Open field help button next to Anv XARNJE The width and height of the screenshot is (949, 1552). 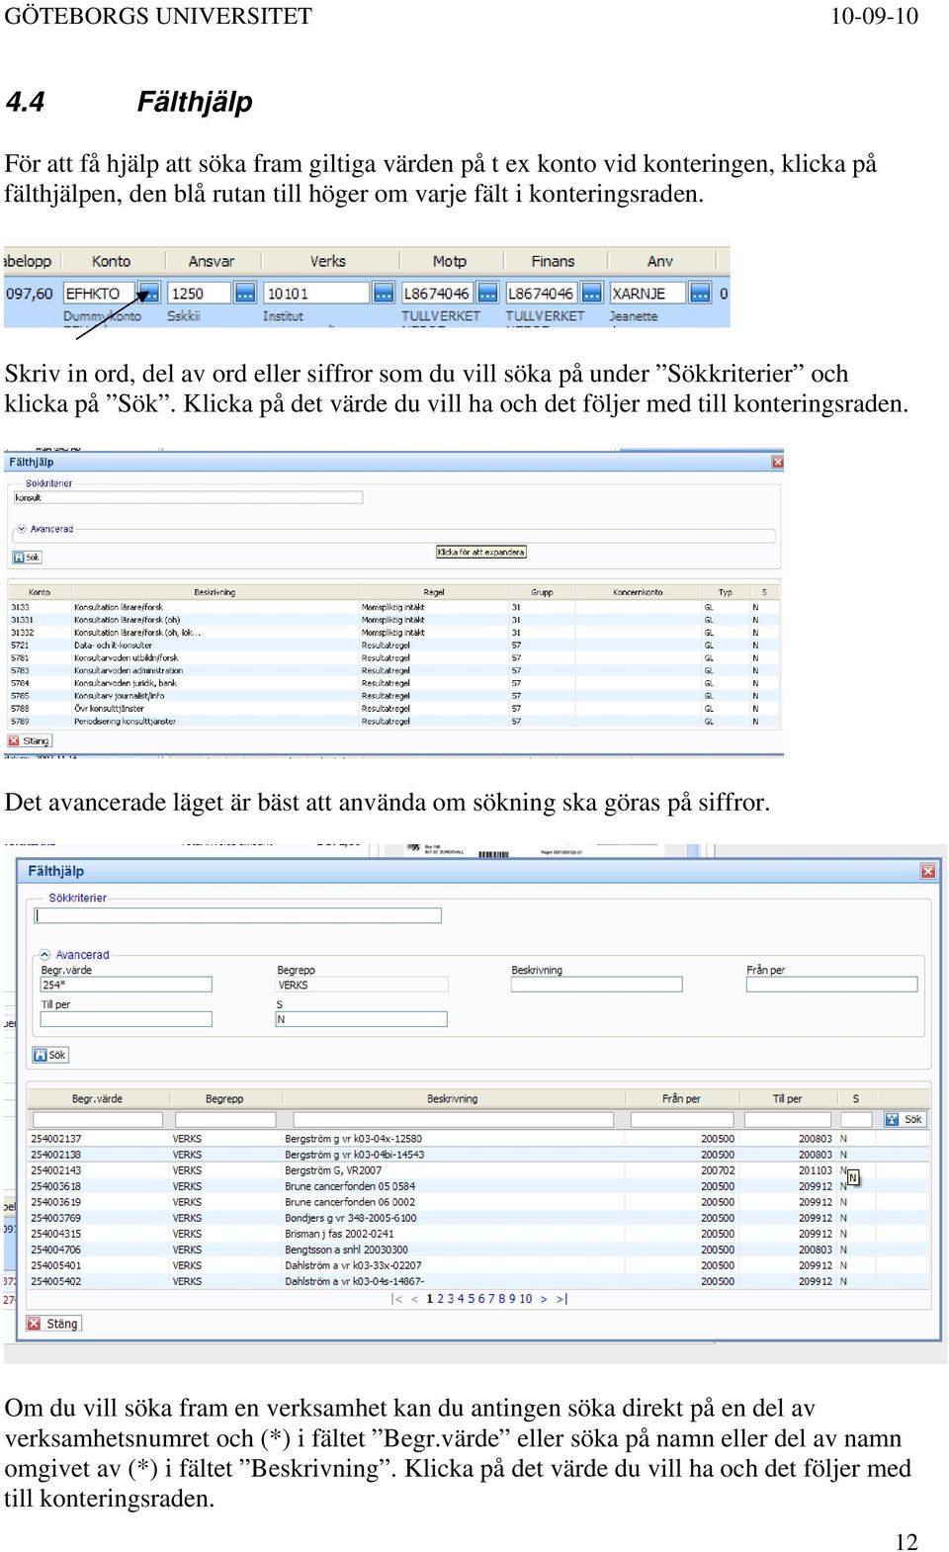699,293
